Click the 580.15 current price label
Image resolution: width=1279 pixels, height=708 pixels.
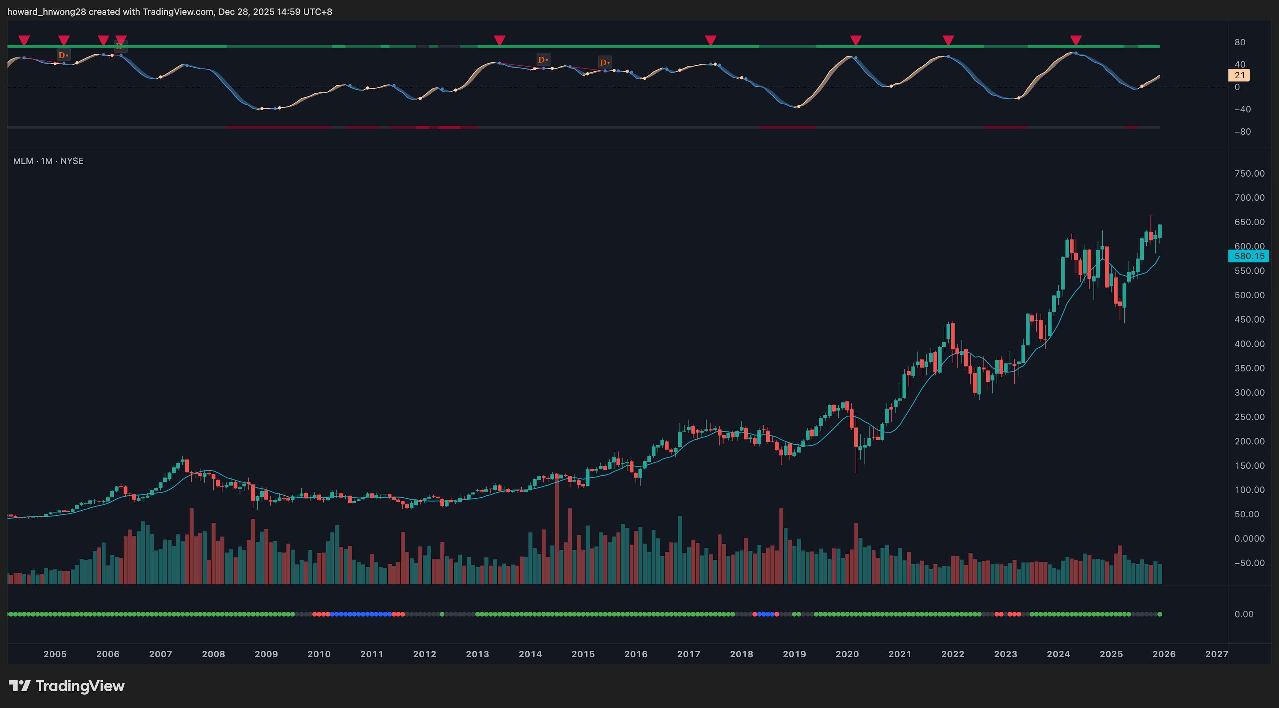point(1249,256)
